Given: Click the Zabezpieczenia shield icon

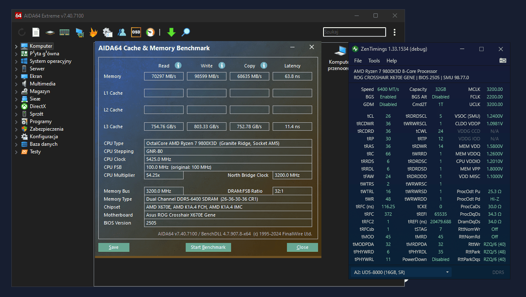Looking at the screenshot, I should tap(24, 129).
